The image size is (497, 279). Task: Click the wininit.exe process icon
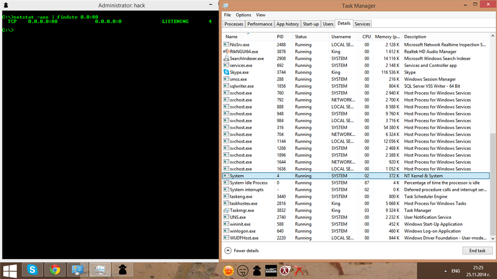(226, 224)
